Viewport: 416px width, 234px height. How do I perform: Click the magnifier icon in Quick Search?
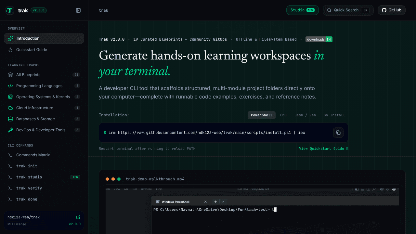(329, 10)
